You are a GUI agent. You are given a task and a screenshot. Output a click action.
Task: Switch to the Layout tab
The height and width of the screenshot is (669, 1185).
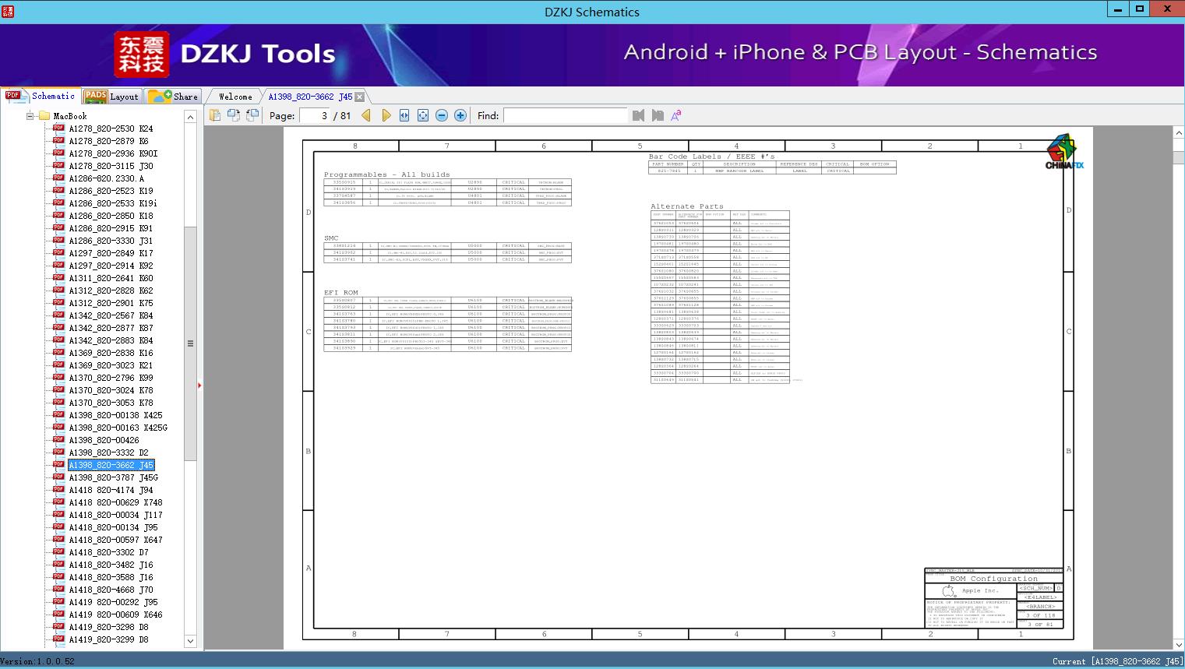click(x=111, y=97)
